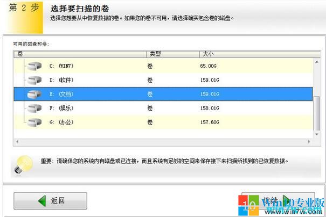Select volume C: (WIN7)
326x217 pixels.
[x=163, y=66]
